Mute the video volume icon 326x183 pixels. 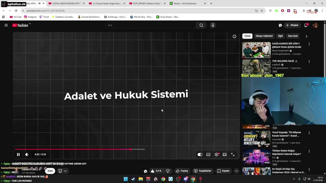point(27,155)
